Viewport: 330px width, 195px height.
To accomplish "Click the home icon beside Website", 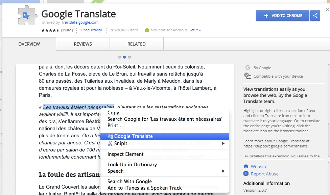I will click(246, 166).
